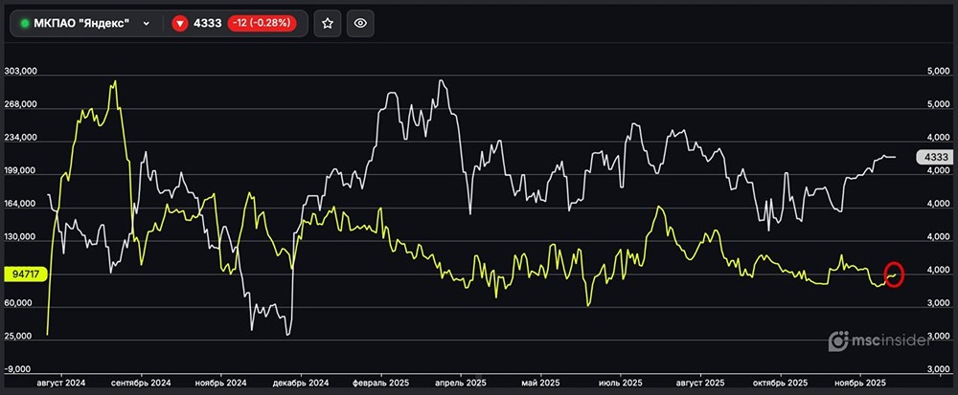Click the -12 (-0.28%) change badge
The height and width of the screenshot is (395, 958).
(x=262, y=23)
